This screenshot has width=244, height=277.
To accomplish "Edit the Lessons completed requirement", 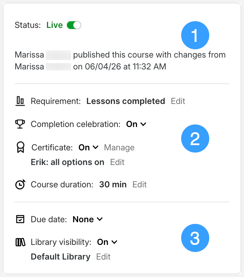I will (x=178, y=101).
